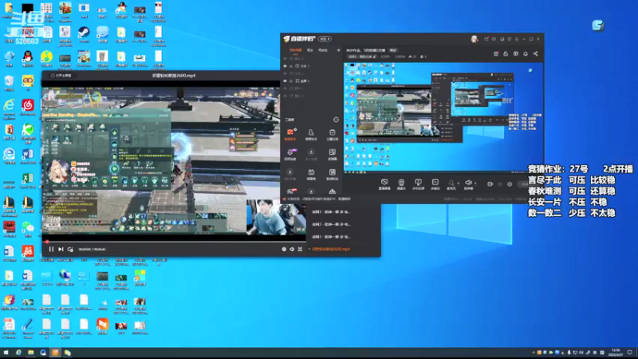Image resolution: width=638 pixels, height=359 pixels.
Task: Add a new scene with the plus icon
Action: [338, 50]
